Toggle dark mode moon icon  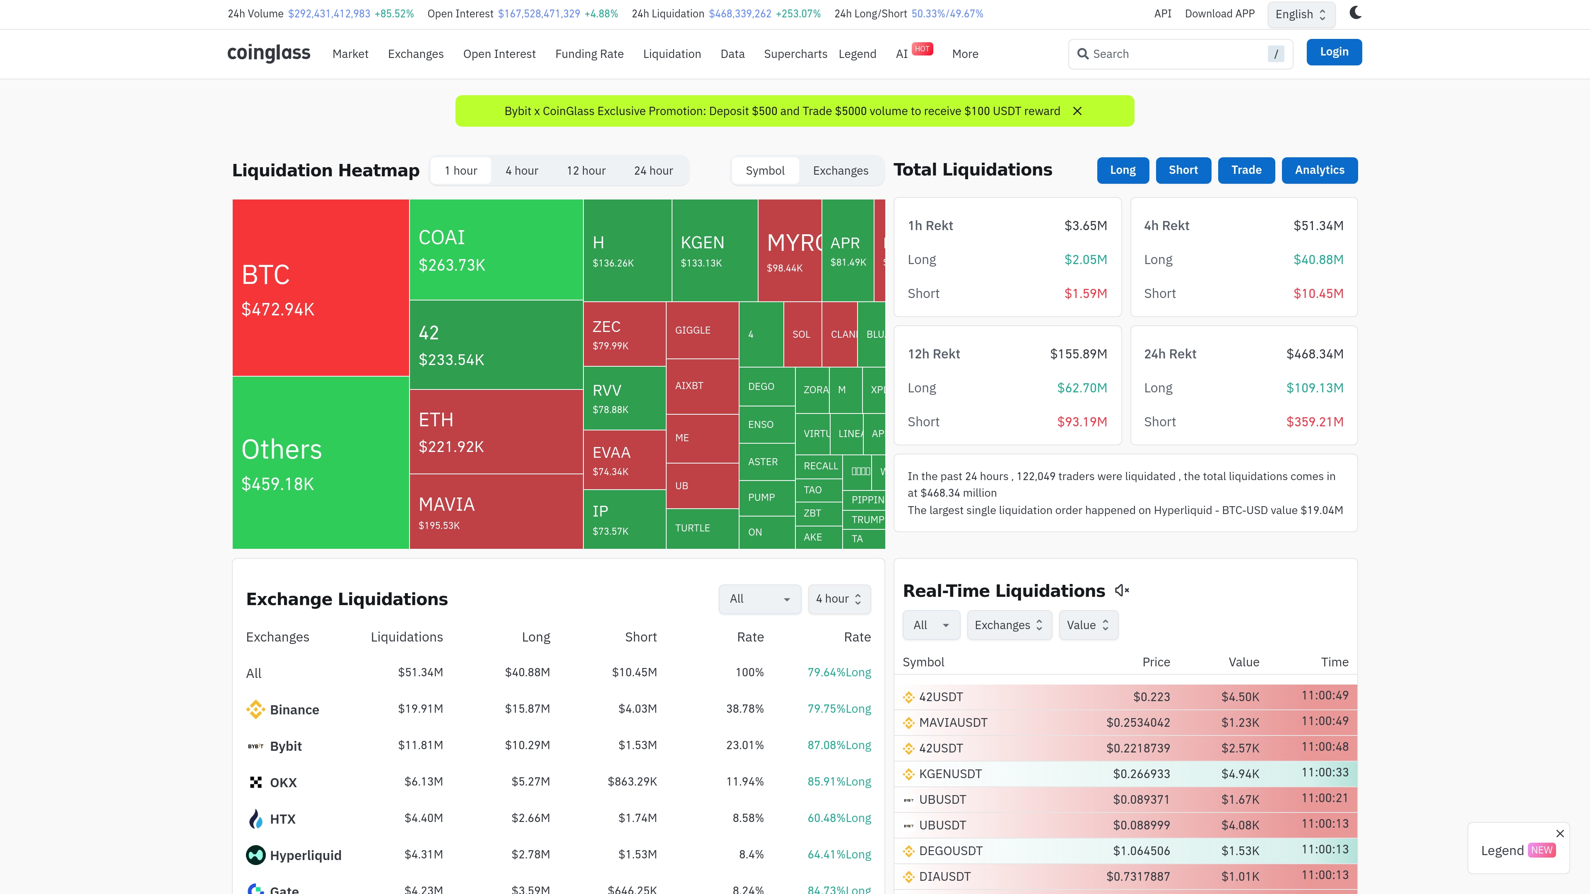click(x=1355, y=13)
